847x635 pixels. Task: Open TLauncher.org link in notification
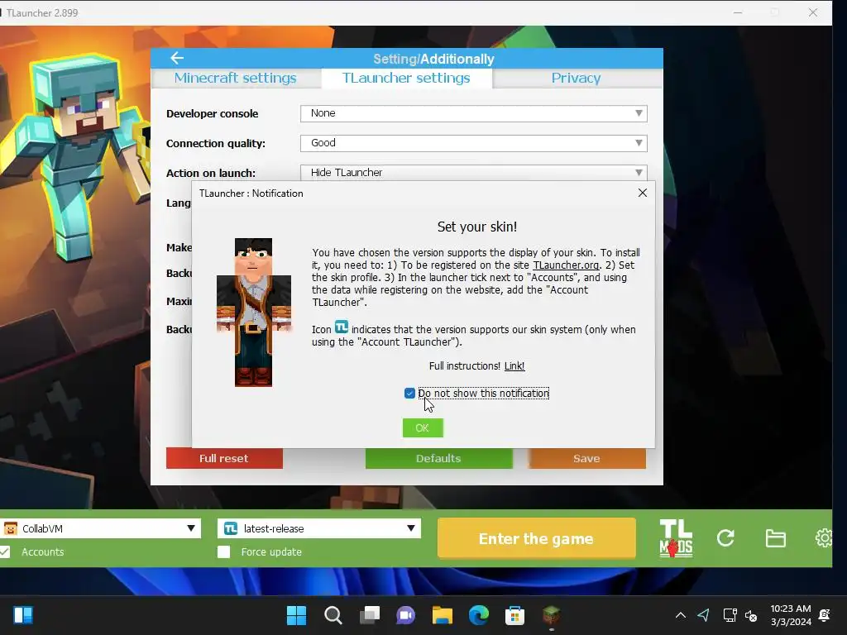(x=566, y=265)
